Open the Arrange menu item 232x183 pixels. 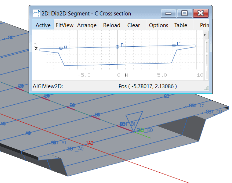[87, 25]
